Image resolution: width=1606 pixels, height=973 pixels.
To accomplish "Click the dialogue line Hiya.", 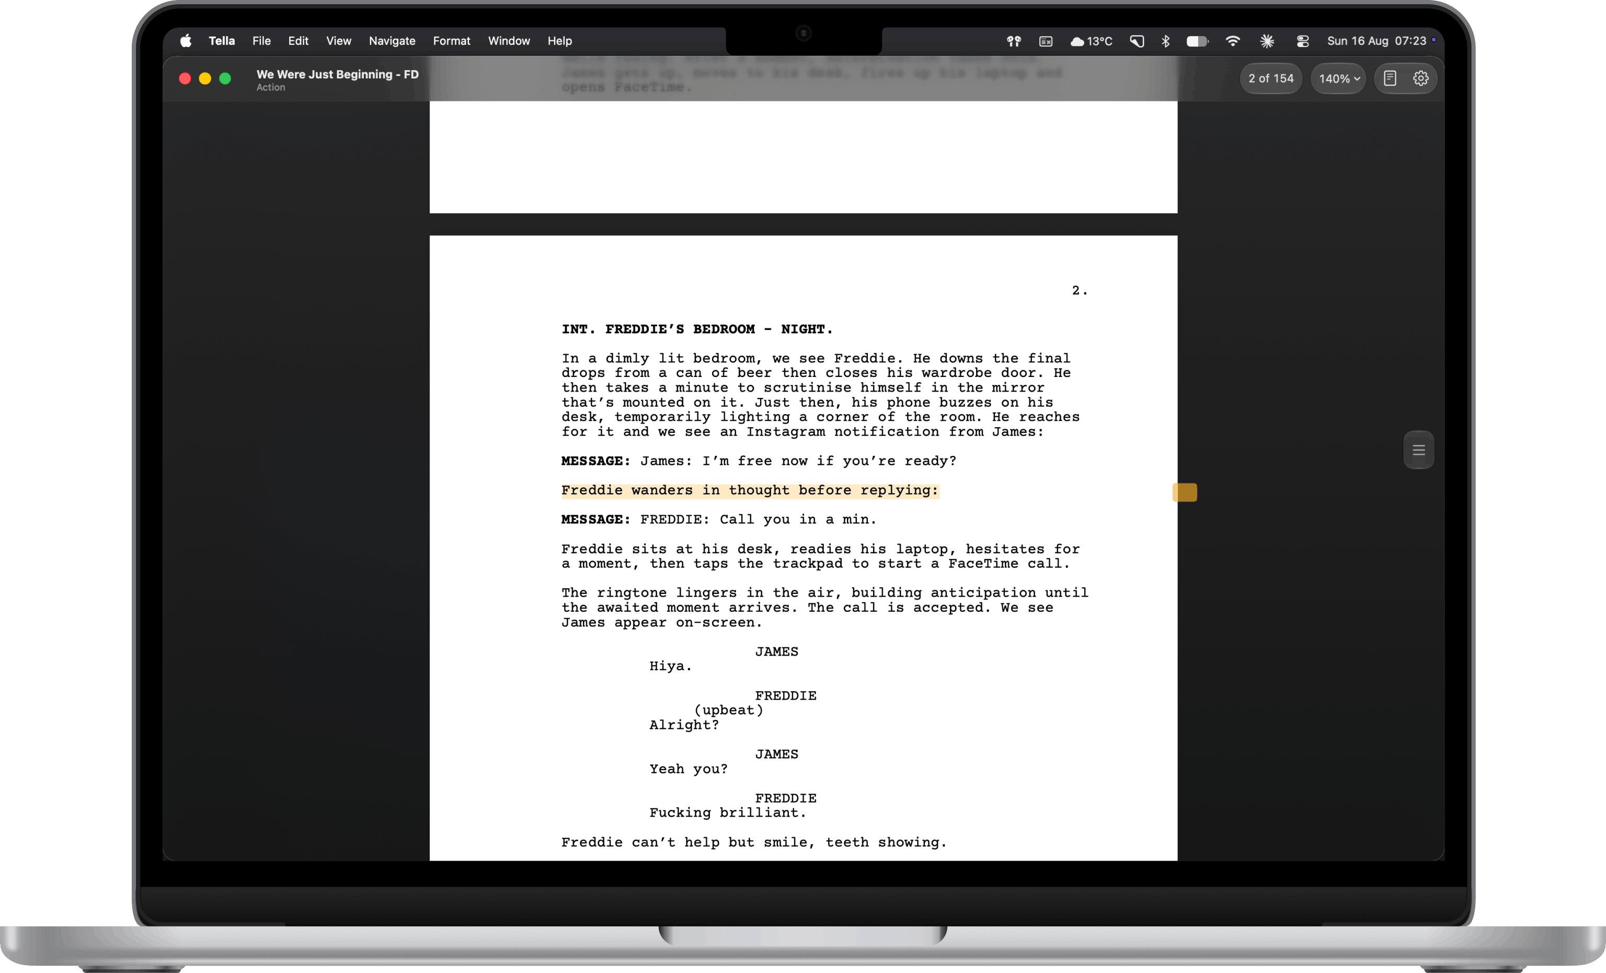I will pyautogui.click(x=670, y=666).
